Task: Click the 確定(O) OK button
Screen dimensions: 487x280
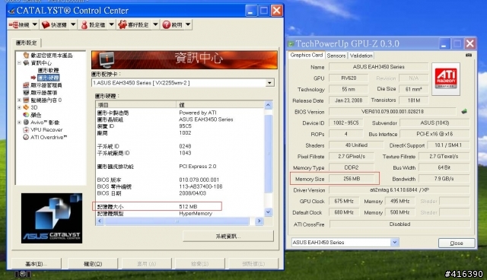Action: coord(93,264)
